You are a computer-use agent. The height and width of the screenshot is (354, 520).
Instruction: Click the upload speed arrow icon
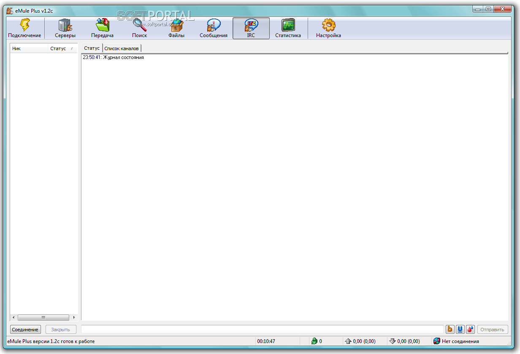(x=348, y=341)
